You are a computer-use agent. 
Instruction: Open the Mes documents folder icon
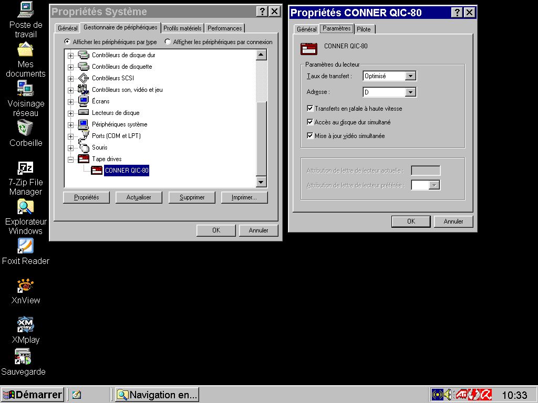click(x=26, y=49)
